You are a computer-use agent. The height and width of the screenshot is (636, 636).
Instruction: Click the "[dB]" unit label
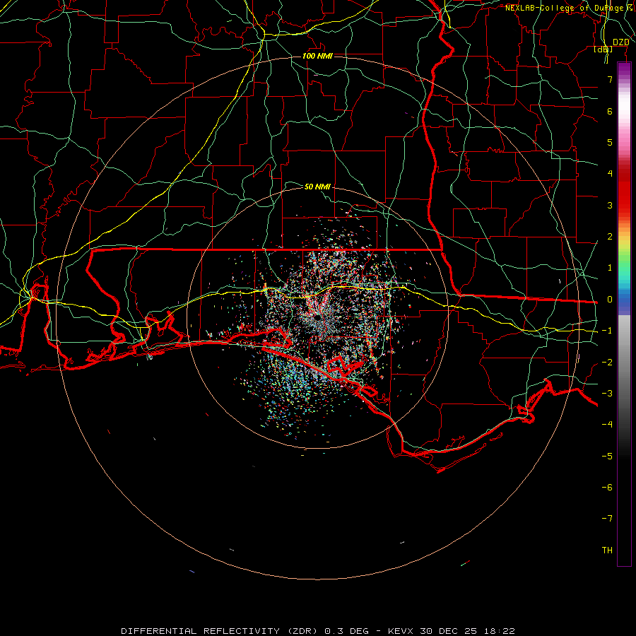click(x=603, y=49)
